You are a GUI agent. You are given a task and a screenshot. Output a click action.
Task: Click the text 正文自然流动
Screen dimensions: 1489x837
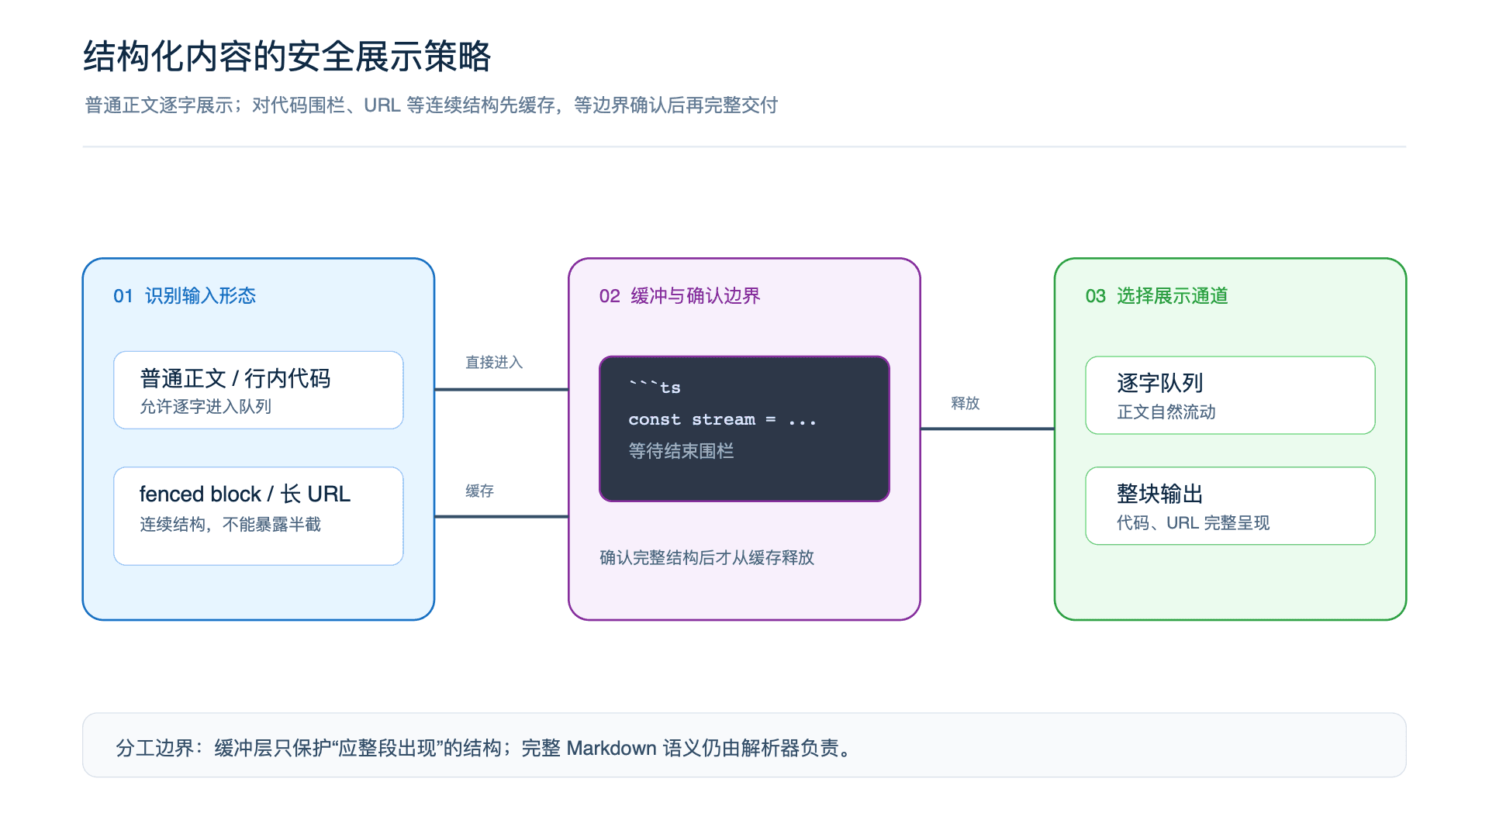pyautogui.click(x=1166, y=412)
